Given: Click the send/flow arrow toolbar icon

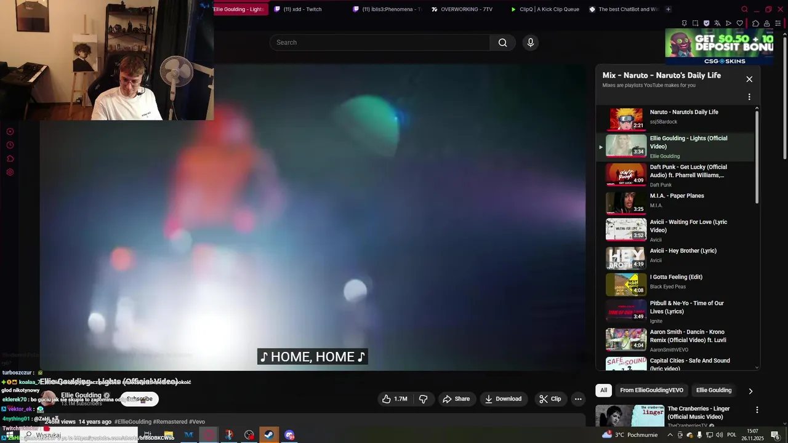Looking at the screenshot, I should pyautogui.click(x=728, y=23).
